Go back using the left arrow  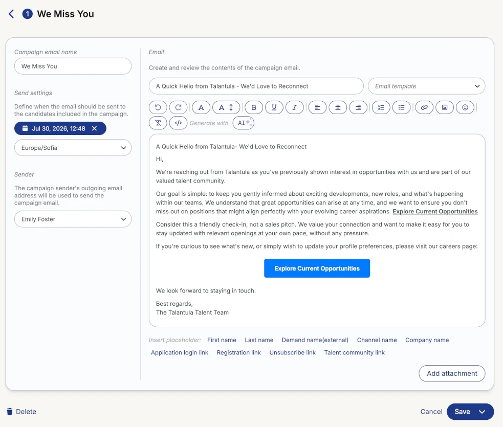[11, 14]
